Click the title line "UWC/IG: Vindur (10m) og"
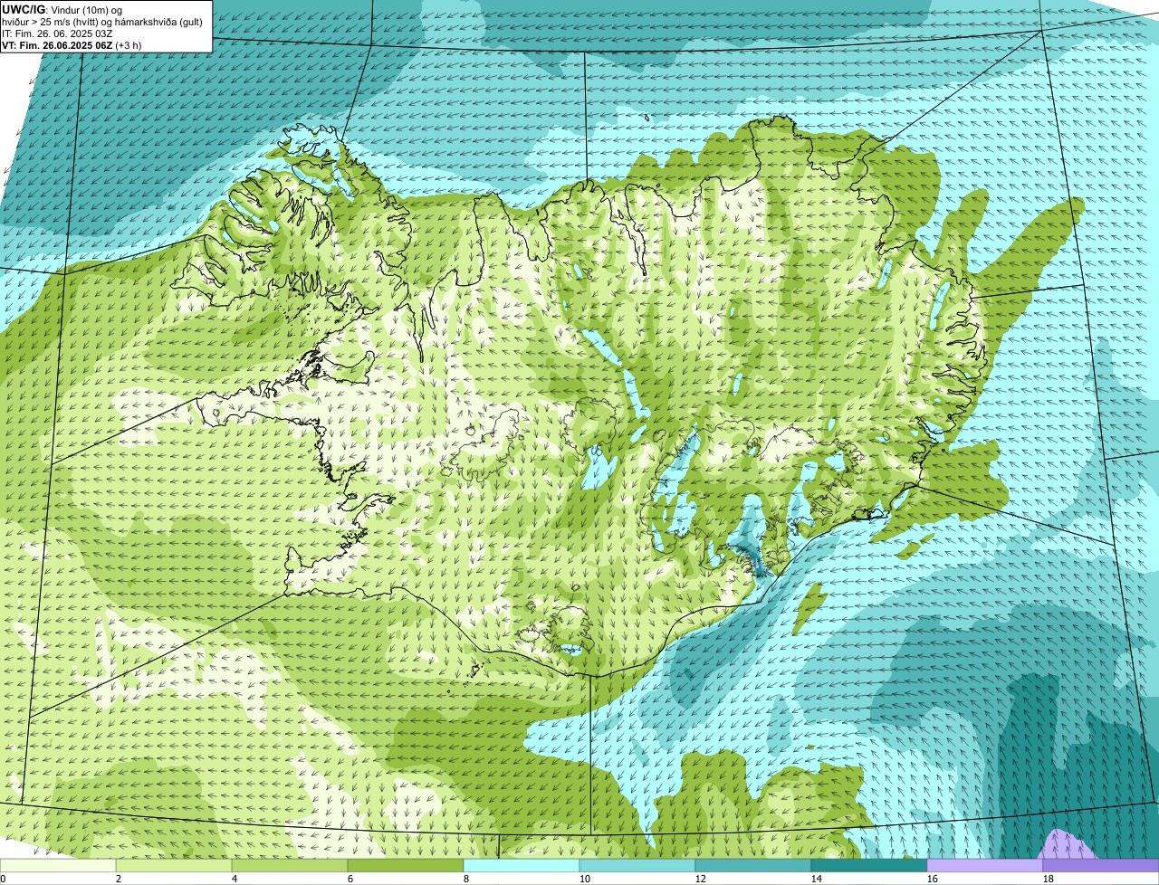This screenshot has height=885, width=1159. [x=62, y=9]
